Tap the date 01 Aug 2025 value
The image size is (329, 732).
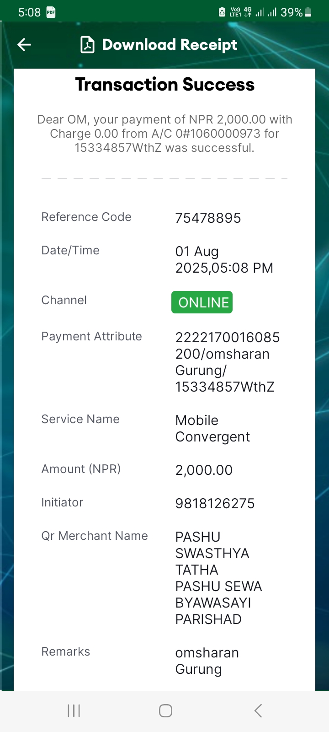[x=224, y=260]
